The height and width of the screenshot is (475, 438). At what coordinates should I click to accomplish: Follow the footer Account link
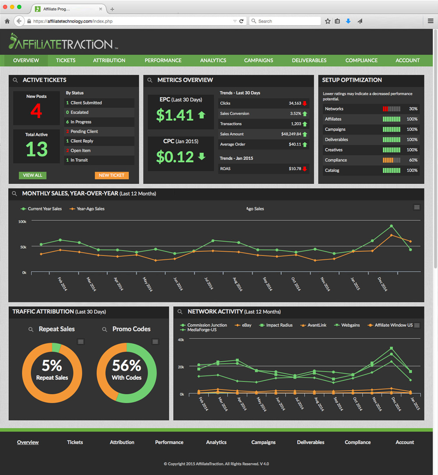click(x=405, y=442)
